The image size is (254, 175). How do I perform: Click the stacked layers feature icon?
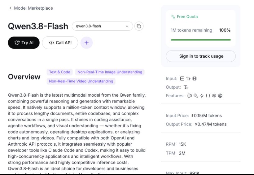pyautogui.click(x=214, y=96)
